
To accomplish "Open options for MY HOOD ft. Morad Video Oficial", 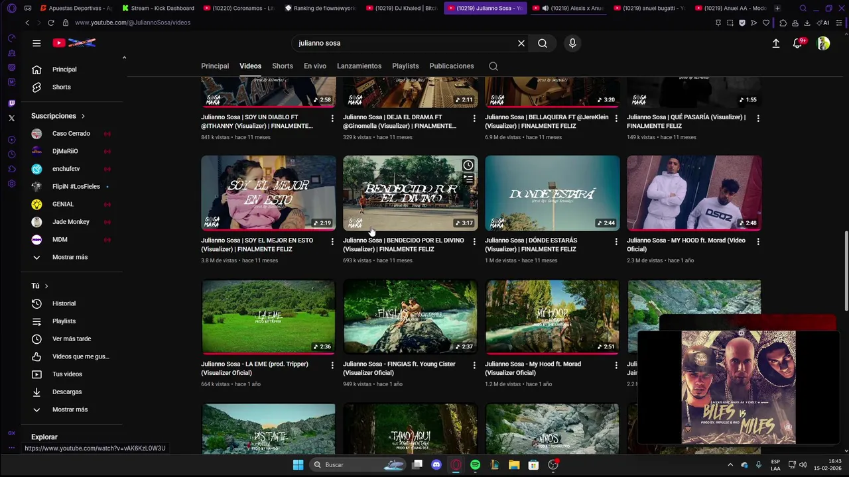I will pos(758,242).
